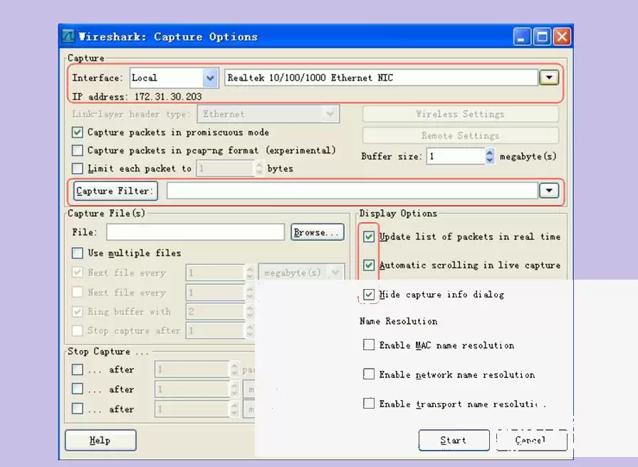Enable MAC name resolution checkbox
This screenshot has width=638, height=467.
pyautogui.click(x=369, y=345)
